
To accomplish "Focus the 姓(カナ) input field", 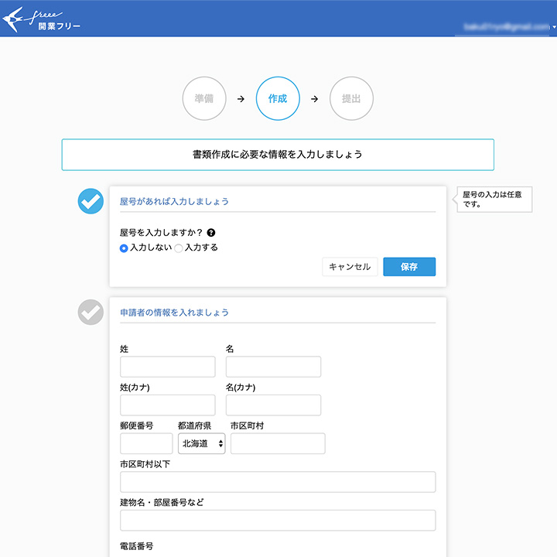I will (168, 405).
